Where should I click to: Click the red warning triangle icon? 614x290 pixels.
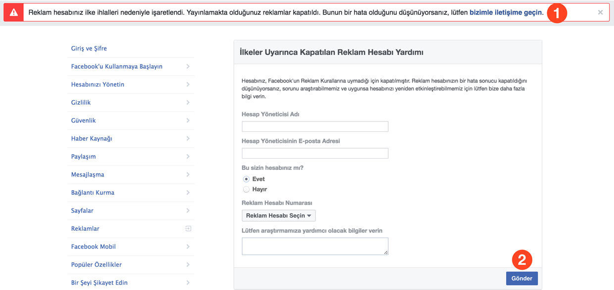pos(13,13)
